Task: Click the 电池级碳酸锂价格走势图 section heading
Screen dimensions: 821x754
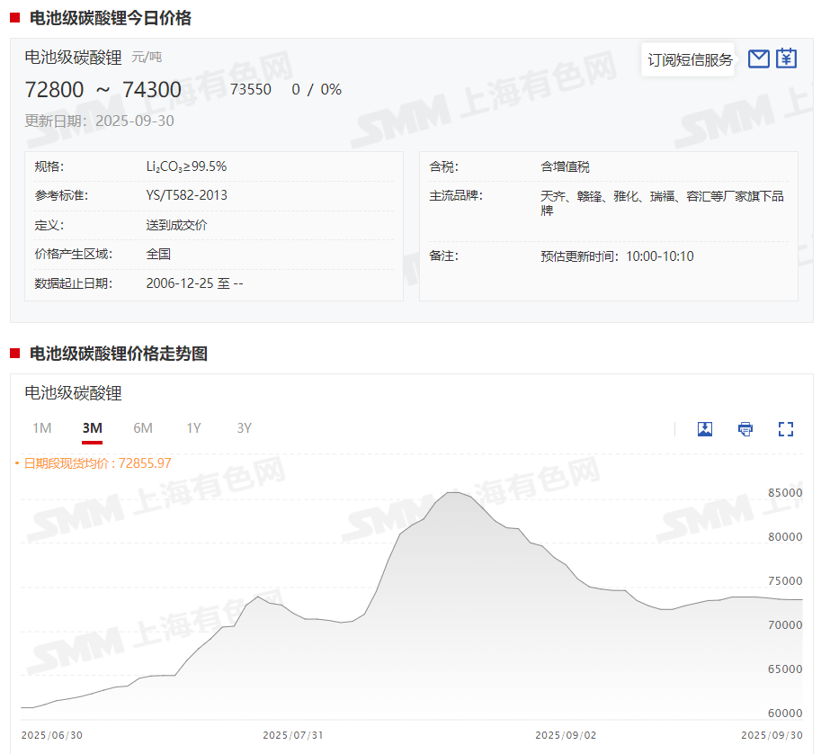Action: tap(118, 354)
